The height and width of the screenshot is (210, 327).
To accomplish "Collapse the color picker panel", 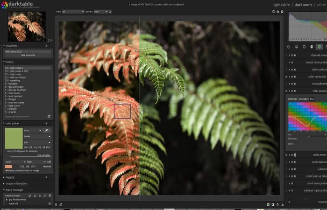I will coord(4,123).
